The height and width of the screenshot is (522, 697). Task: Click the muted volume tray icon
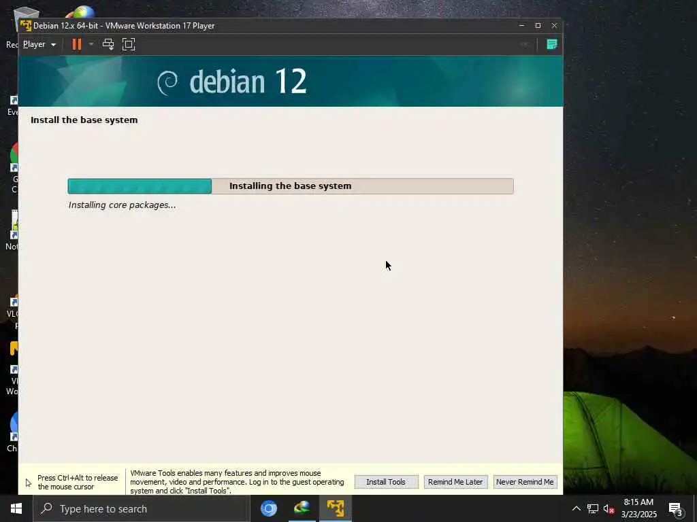pos(609,508)
